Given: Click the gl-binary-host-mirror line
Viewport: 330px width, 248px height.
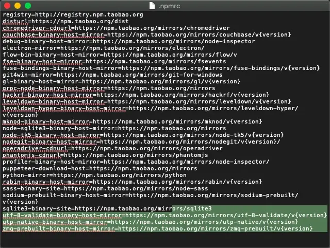Looking at the screenshot, I should 122,81.
